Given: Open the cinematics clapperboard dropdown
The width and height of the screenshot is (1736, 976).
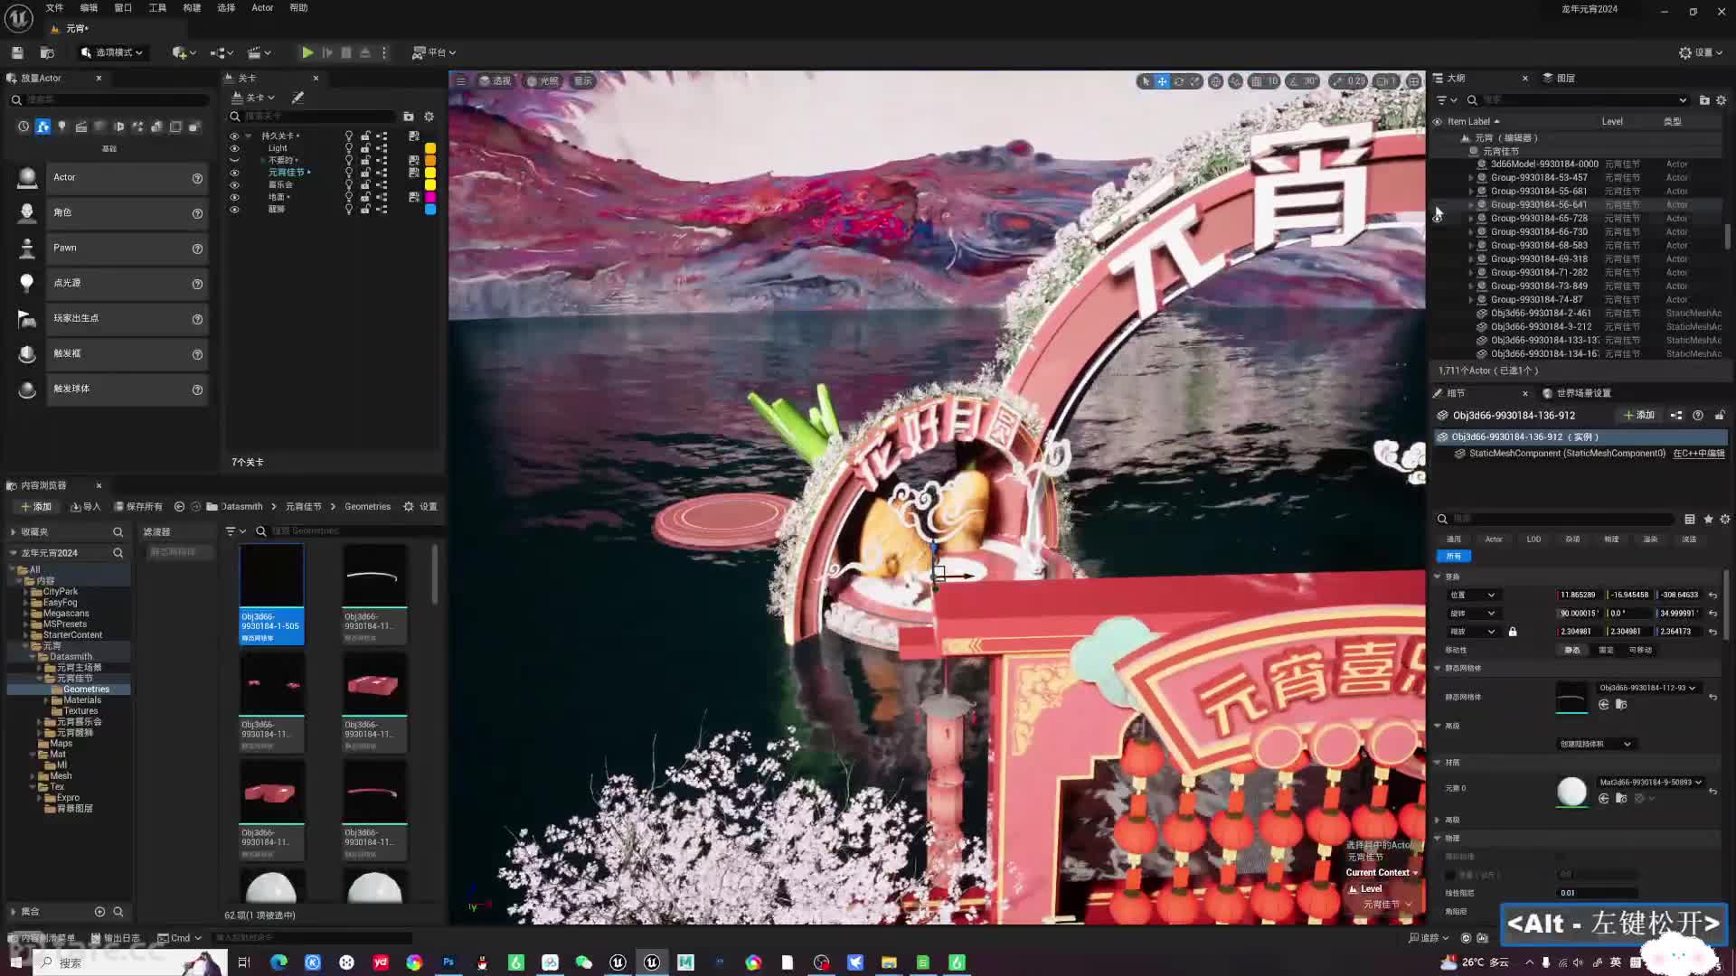Looking at the screenshot, I should pos(259,52).
